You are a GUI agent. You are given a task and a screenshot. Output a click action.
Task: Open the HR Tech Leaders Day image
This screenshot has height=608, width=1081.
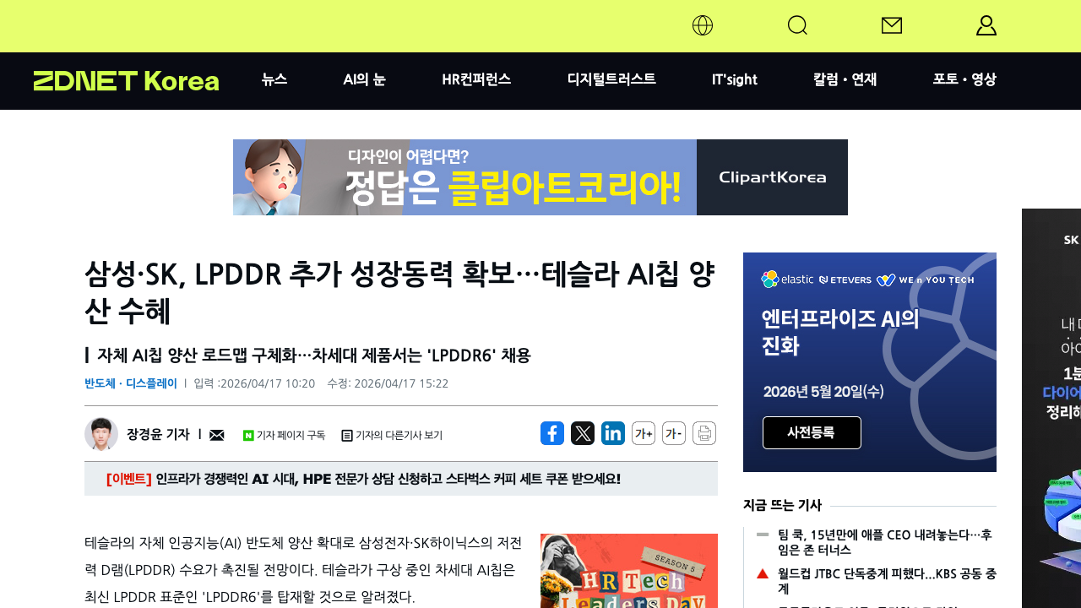pyautogui.click(x=629, y=571)
